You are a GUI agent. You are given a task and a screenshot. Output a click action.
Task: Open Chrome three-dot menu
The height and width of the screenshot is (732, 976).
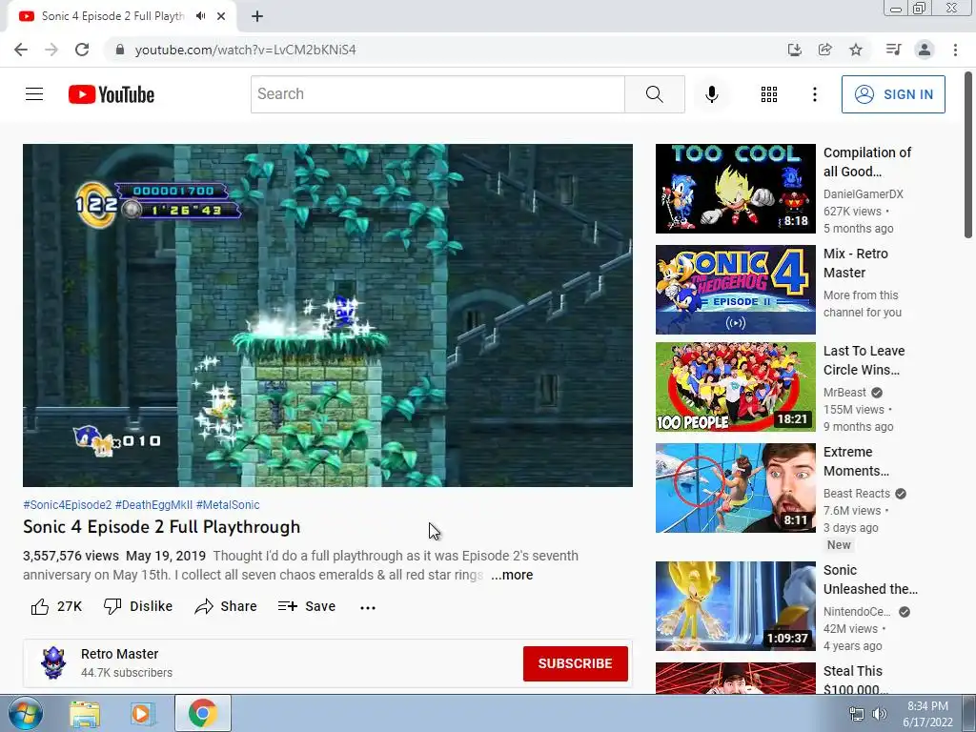pyautogui.click(x=955, y=50)
